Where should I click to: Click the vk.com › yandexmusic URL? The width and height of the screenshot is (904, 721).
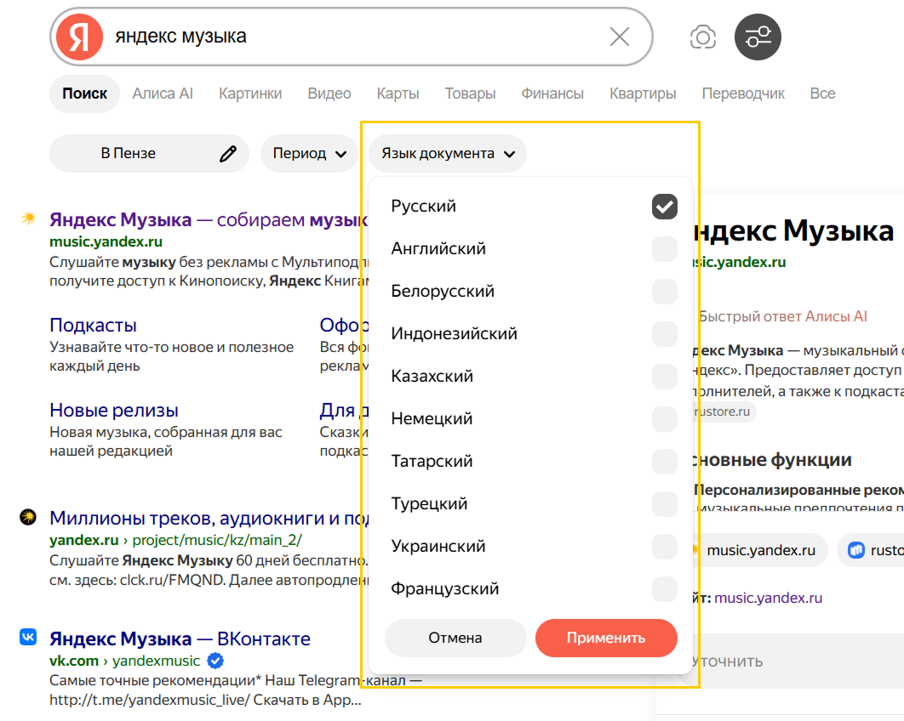pos(124,661)
